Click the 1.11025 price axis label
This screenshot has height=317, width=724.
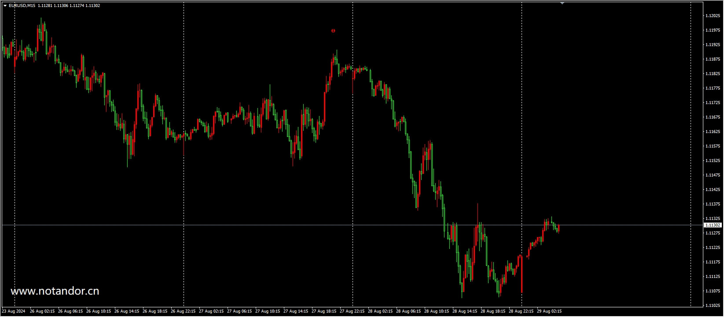click(713, 306)
